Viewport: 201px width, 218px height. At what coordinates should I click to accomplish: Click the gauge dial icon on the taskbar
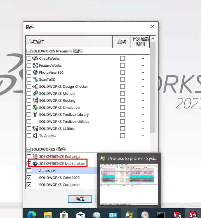[145, 215]
